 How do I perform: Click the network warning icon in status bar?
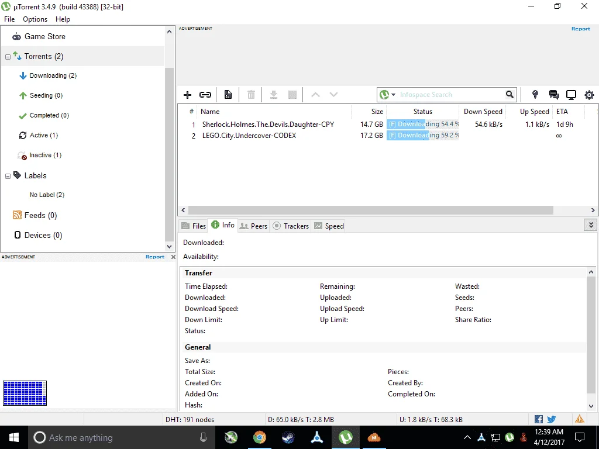[x=580, y=419]
